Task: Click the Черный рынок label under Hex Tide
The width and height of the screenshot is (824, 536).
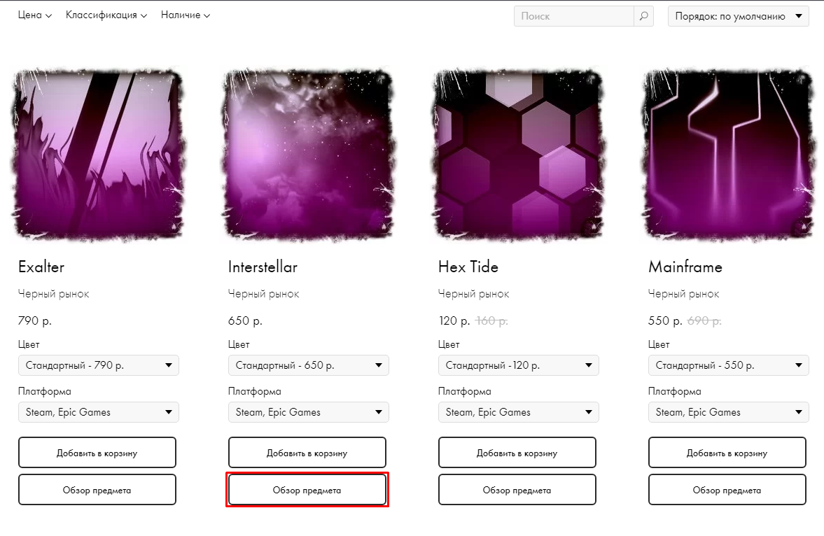Action: (x=474, y=294)
